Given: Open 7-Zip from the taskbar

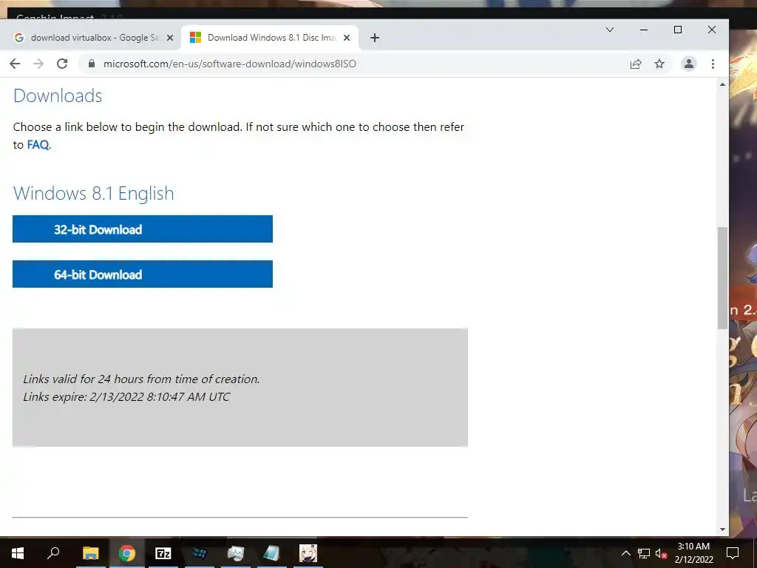Looking at the screenshot, I should [x=163, y=553].
